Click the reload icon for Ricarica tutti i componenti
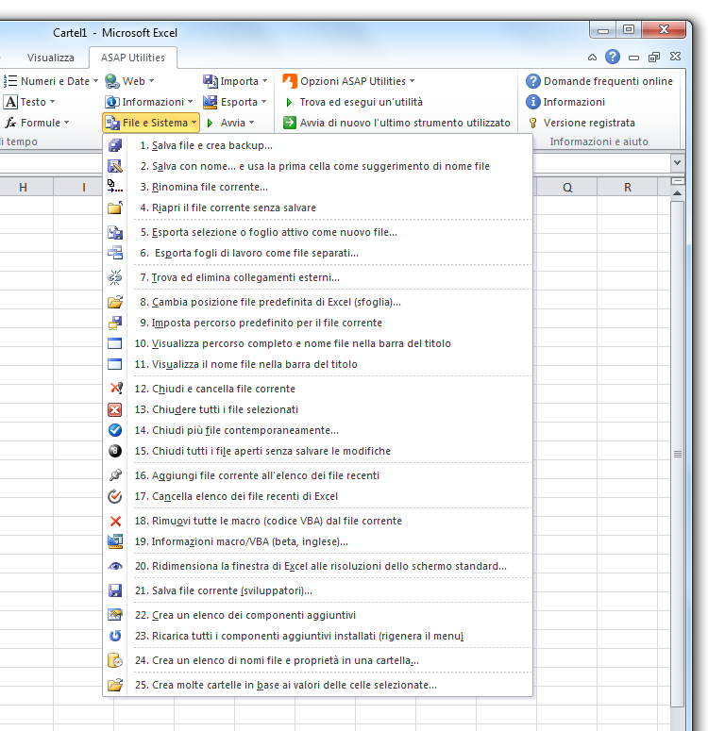Screen dimensions: 708x731 pyautogui.click(x=115, y=636)
